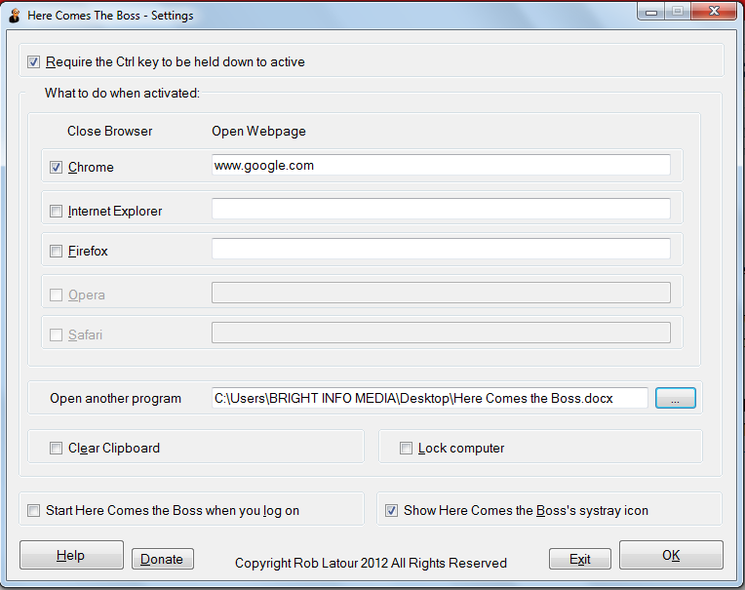
Task: Uncheck the Chrome close browser checkbox
Action: (56, 167)
